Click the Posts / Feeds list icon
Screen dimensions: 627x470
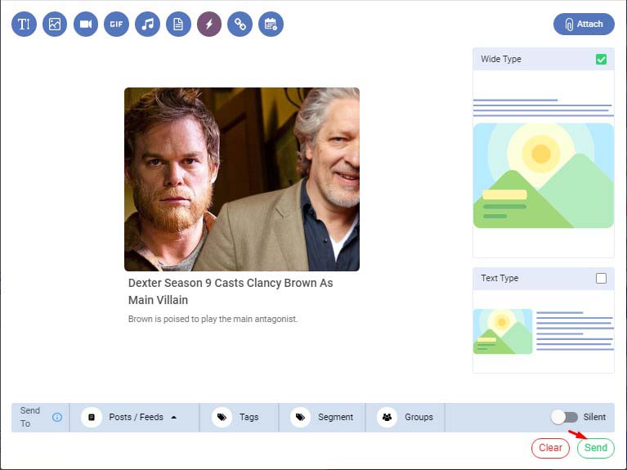(92, 417)
